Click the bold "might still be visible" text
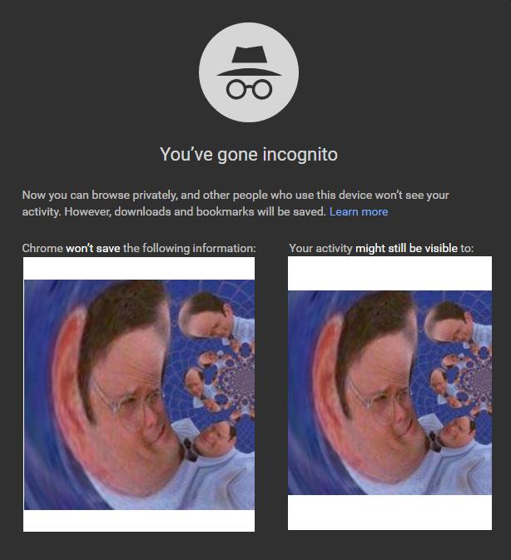This screenshot has height=560, width=511. tap(406, 248)
